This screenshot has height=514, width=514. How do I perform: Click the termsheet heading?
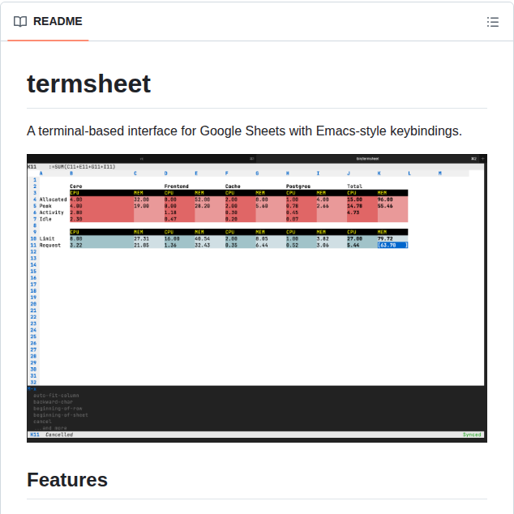(88, 84)
